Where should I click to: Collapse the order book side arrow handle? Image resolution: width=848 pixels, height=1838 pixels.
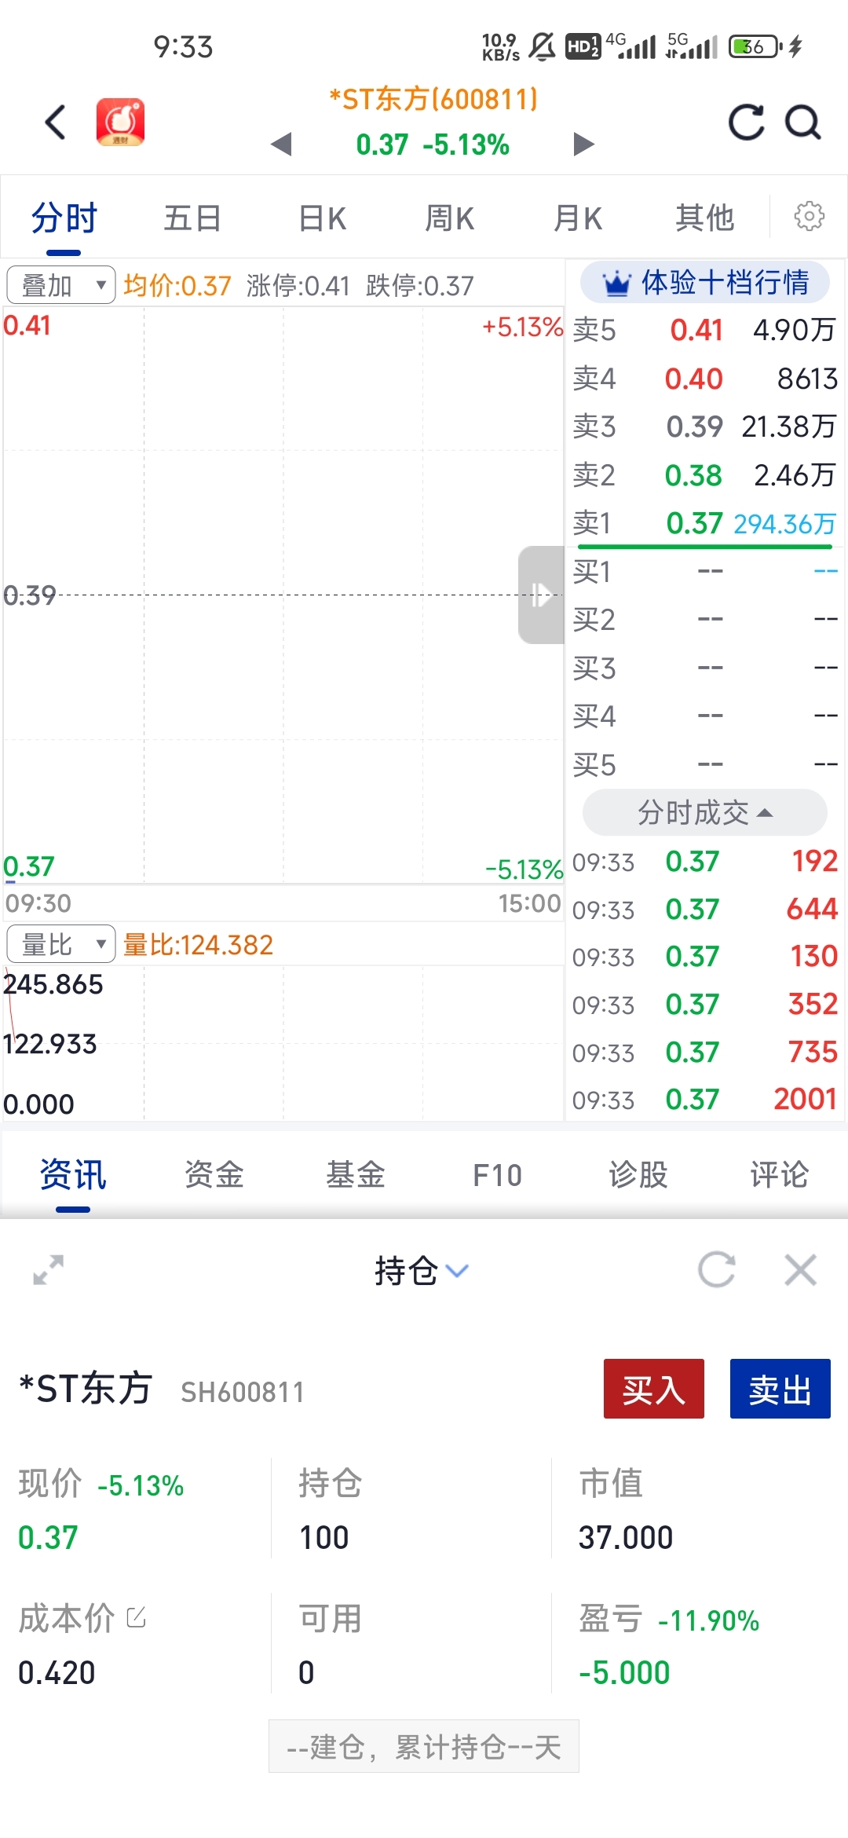point(541,595)
